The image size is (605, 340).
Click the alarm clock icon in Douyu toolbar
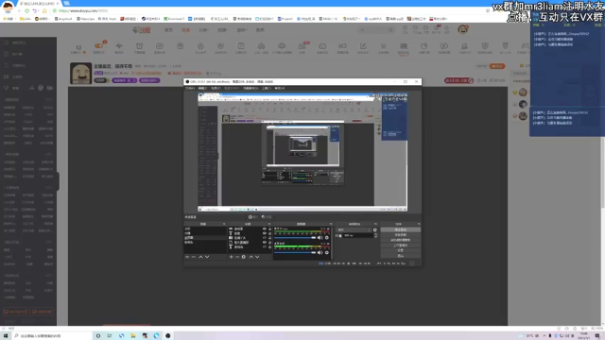(x=139, y=46)
